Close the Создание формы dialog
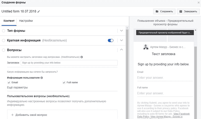Viewport: 201px width, 119px height. (199, 3)
